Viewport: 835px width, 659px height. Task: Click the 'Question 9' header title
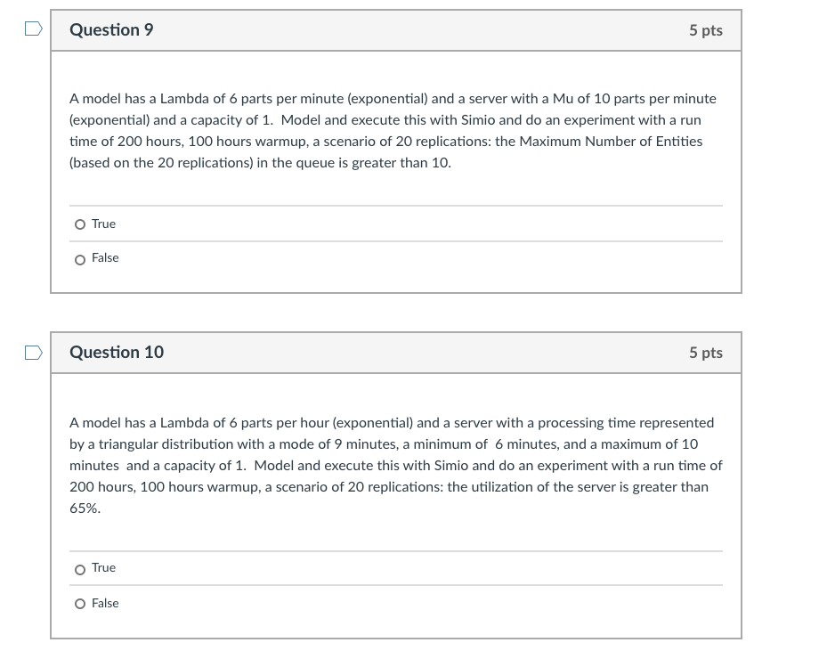tap(111, 30)
